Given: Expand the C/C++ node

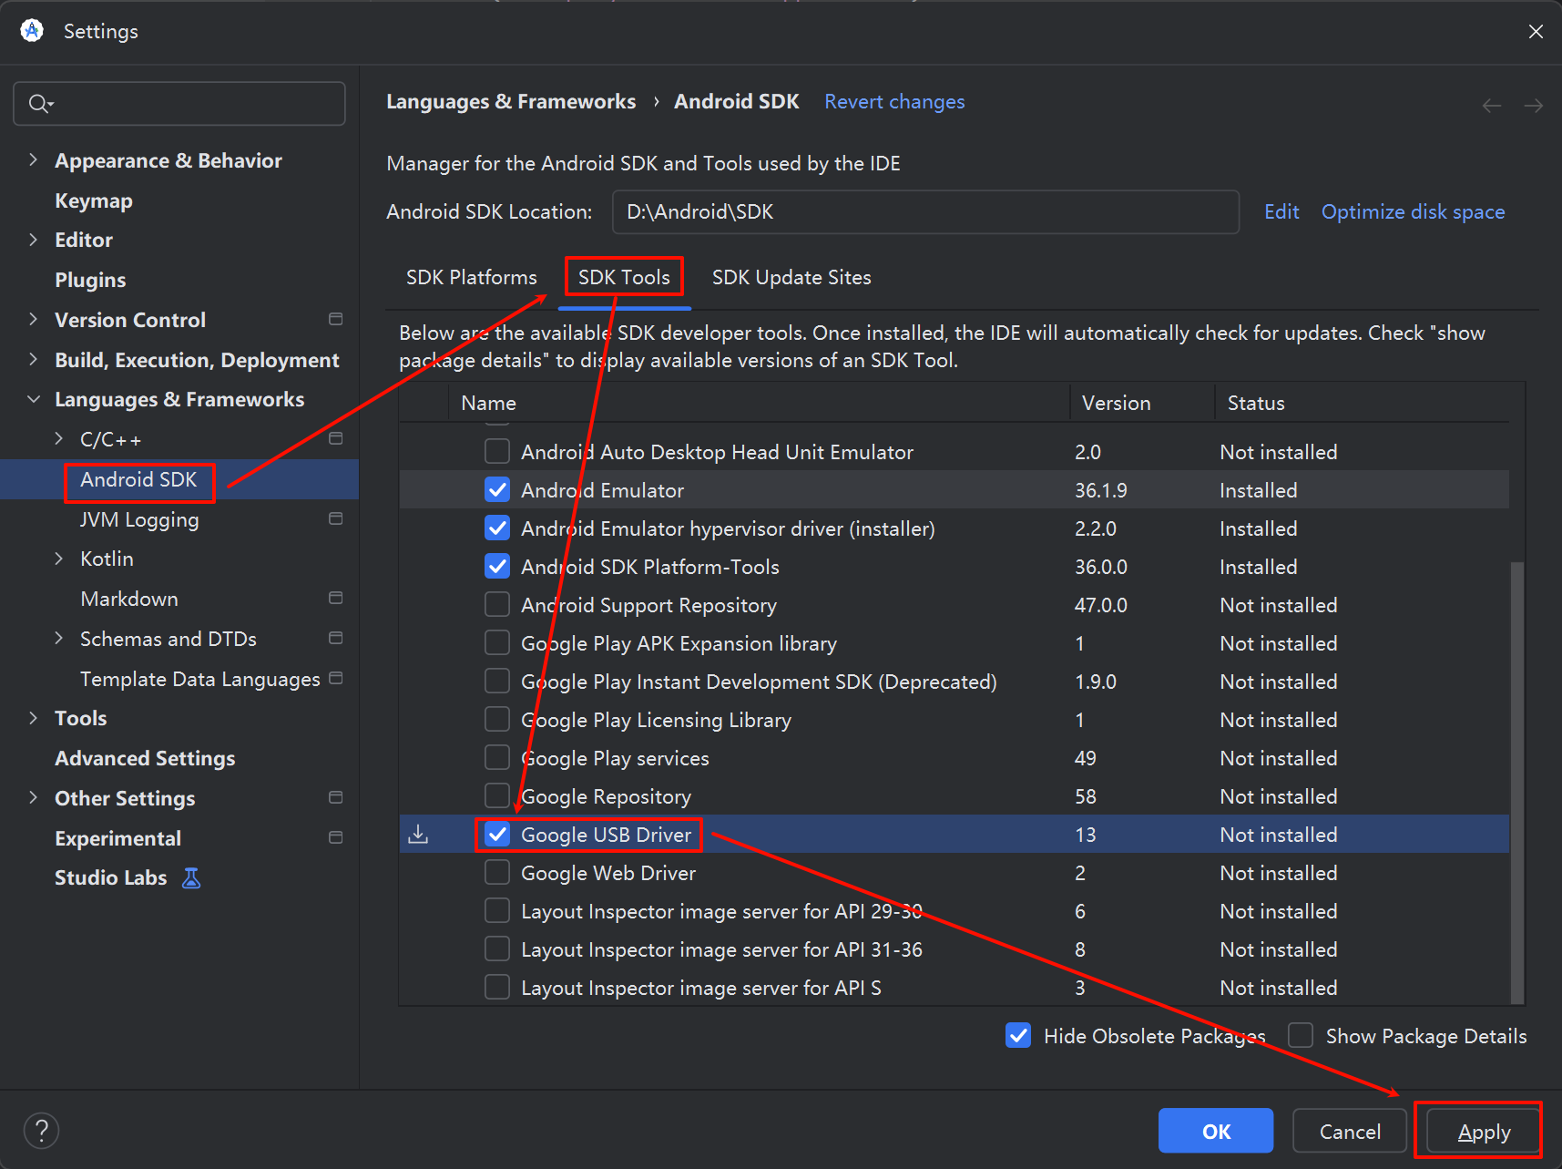Looking at the screenshot, I should (59, 438).
